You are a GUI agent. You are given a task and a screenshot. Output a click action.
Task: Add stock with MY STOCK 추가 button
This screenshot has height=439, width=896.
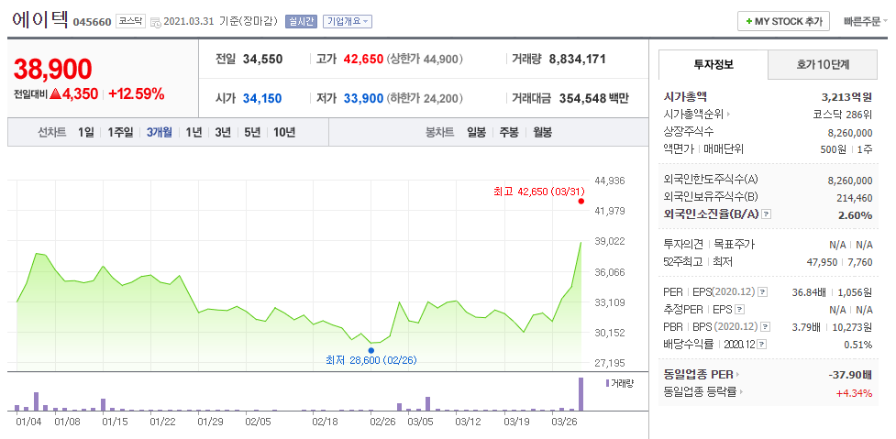(783, 22)
